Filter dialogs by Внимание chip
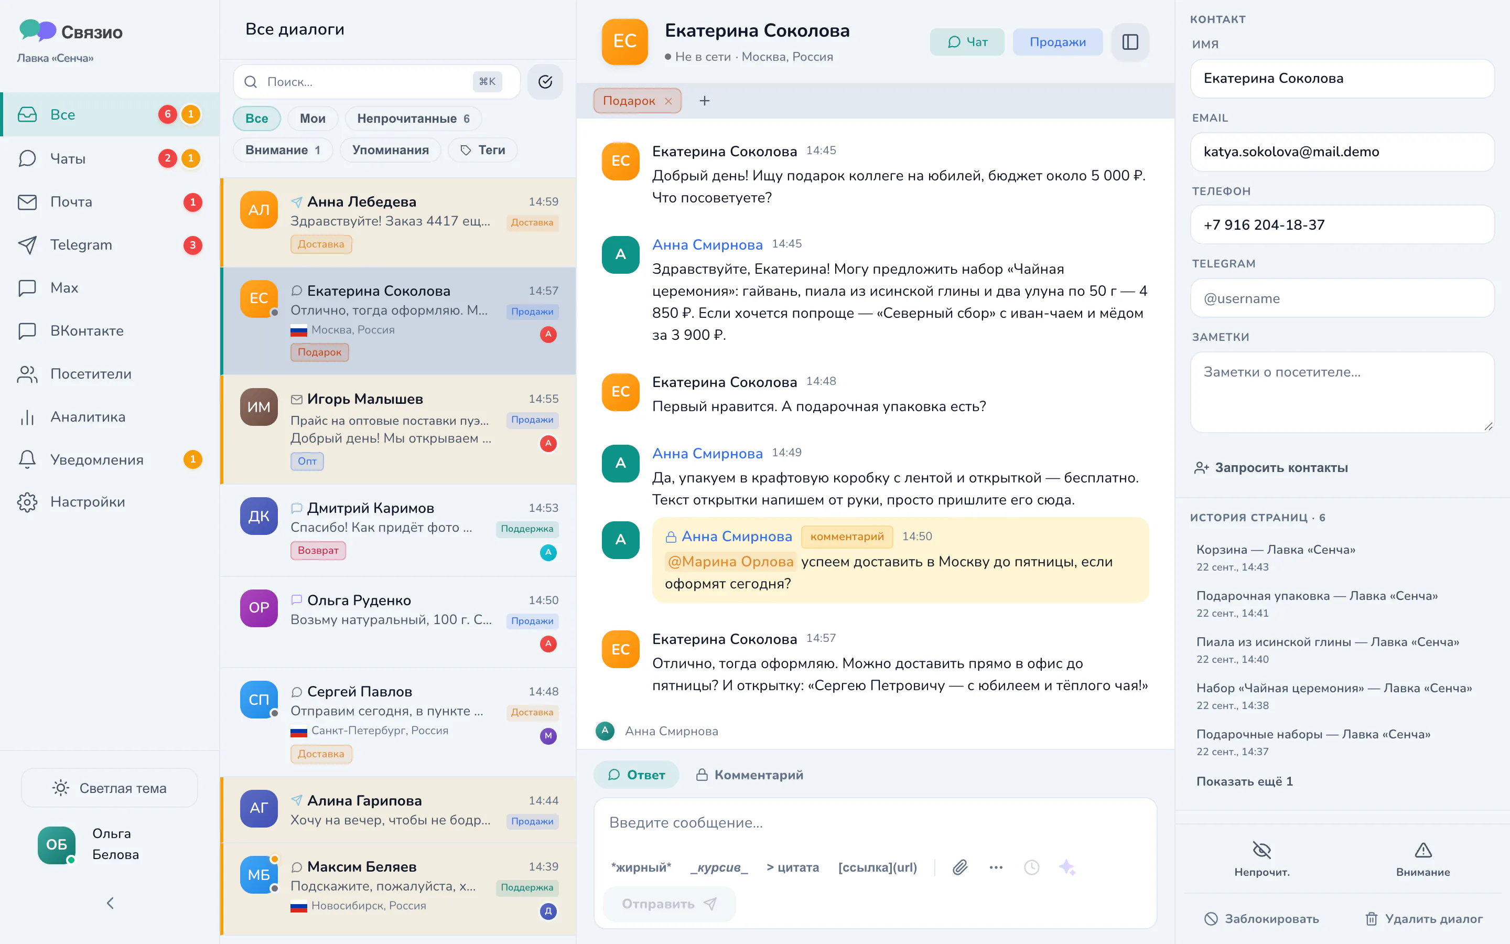The height and width of the screenshot is (944, 1510). coord(283,150)
